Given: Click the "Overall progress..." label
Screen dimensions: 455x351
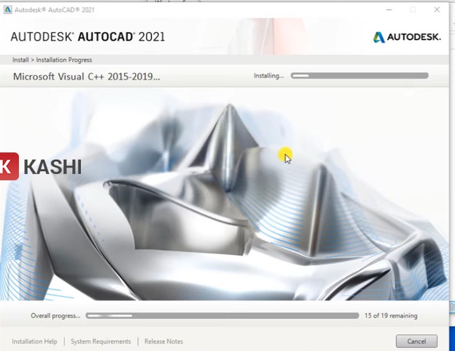Looking at the screenshot, I should (x=55, y=316).
